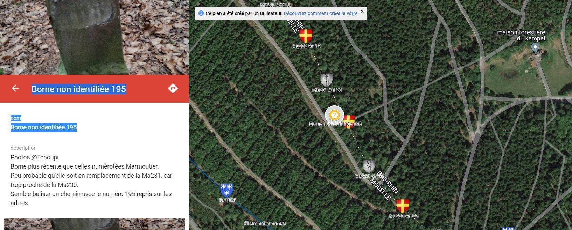Click the Chemin des bornes map label
572x230 pixels.
tap(265, 223)
